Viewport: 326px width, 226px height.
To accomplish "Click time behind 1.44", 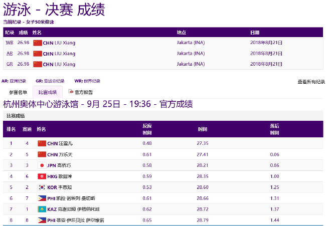I will 274,220.
